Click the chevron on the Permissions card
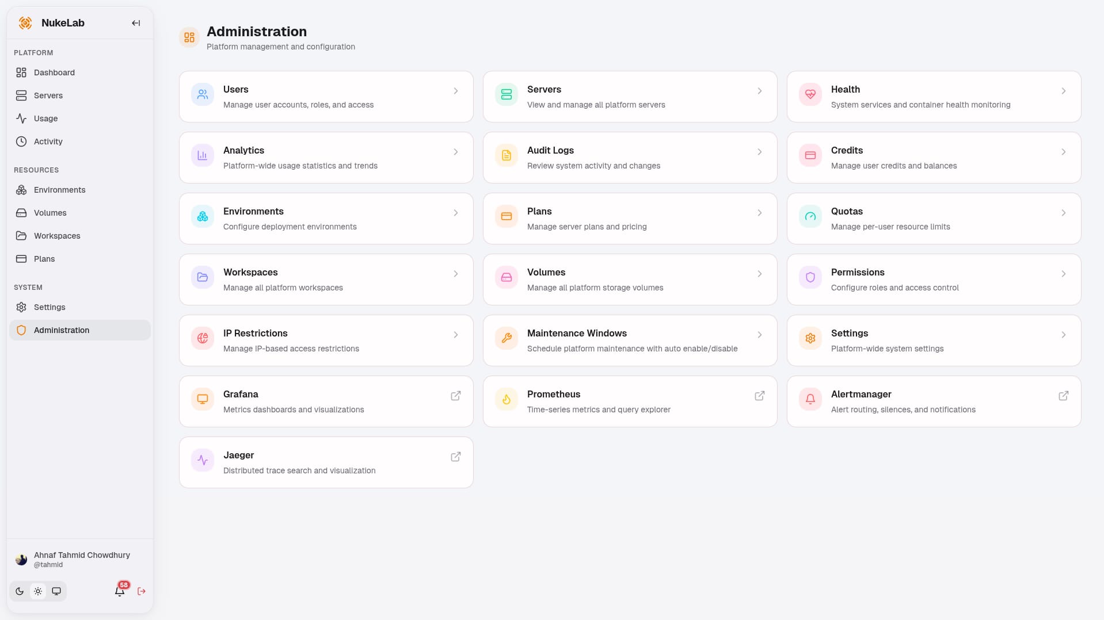 (x=1064, y=274)
